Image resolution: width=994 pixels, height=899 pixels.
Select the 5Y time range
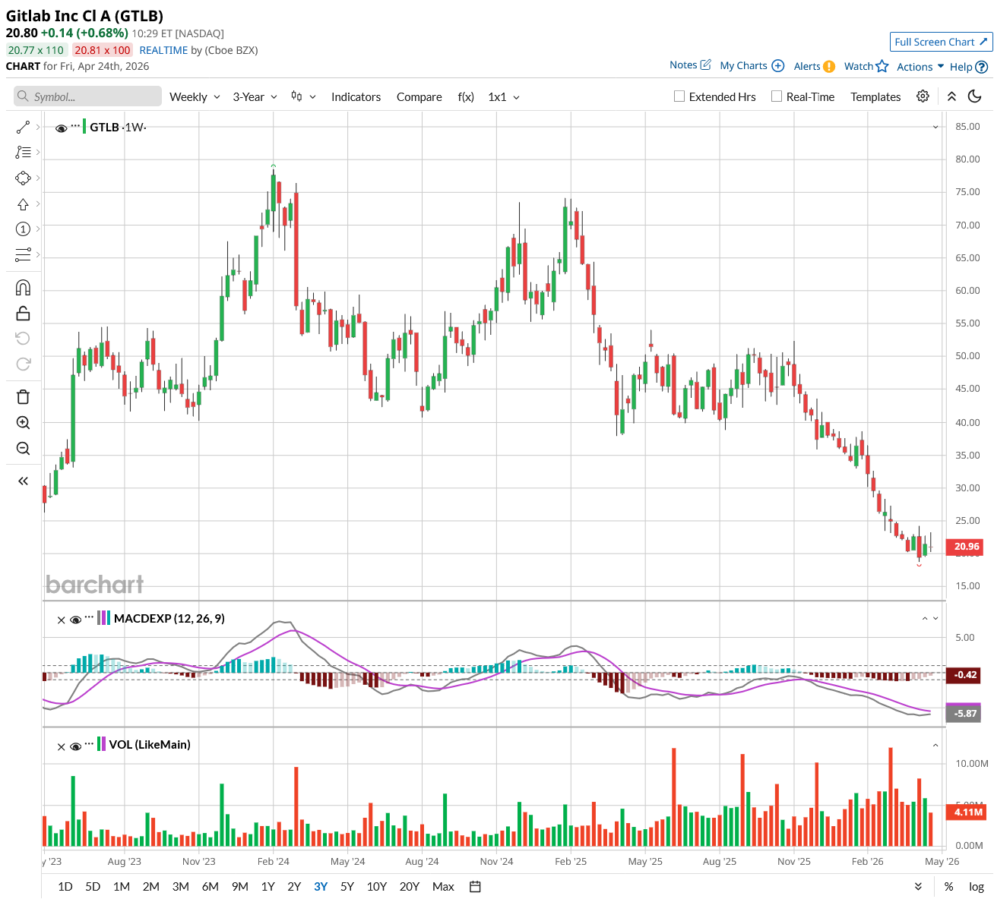point(347,886)
